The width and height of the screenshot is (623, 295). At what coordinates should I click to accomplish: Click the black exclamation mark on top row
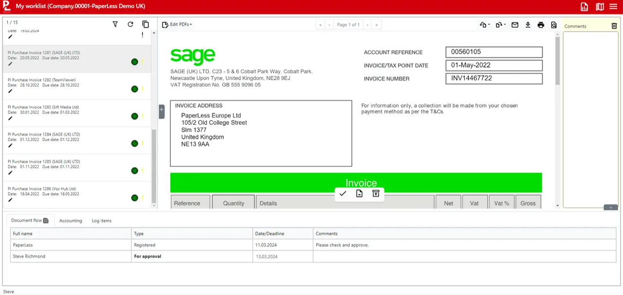[143, 35]
